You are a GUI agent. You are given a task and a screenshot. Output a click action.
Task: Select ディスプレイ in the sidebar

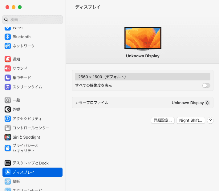(32, 172)
